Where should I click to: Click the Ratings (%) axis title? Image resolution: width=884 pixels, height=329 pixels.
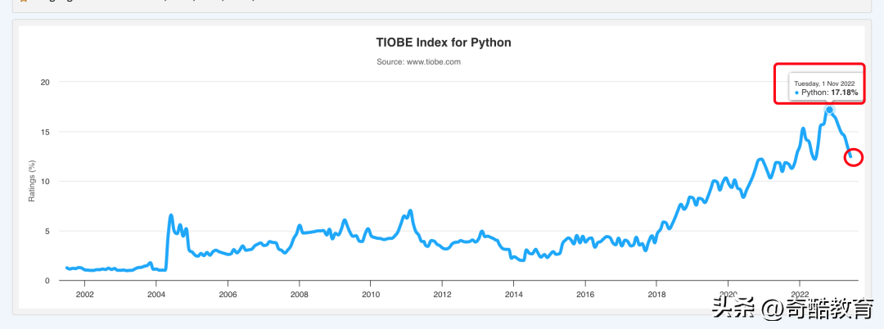click(32, 181)
